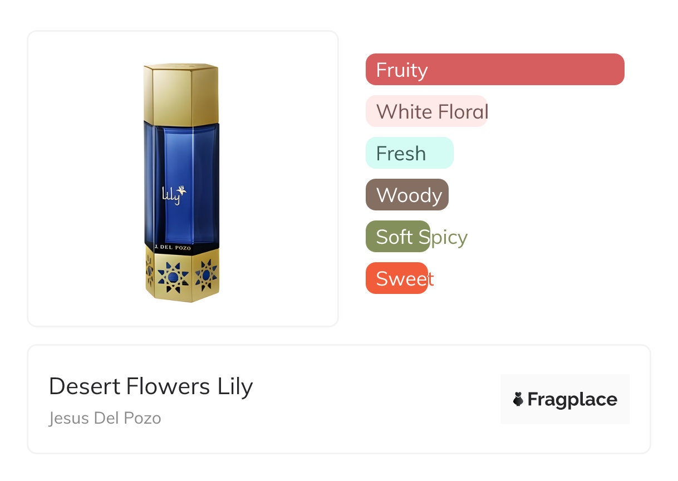Screen dimensions: 678x481
Task: Click the orange Sweet accord bar
Action: click(x=396, y=278)
